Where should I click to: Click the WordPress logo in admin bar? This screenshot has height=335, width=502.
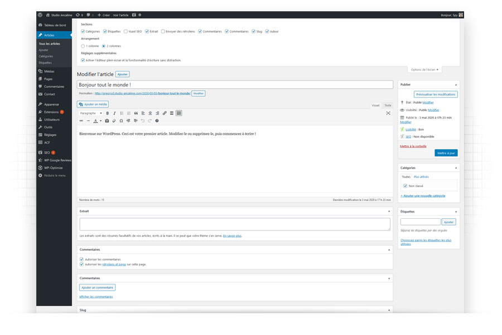pyautogui.click(x=40, y=15)
